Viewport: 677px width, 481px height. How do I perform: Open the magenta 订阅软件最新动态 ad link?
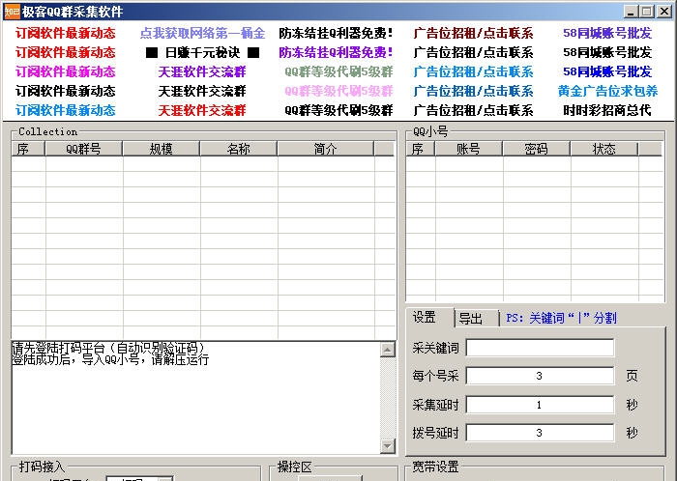tap(66, 72)
